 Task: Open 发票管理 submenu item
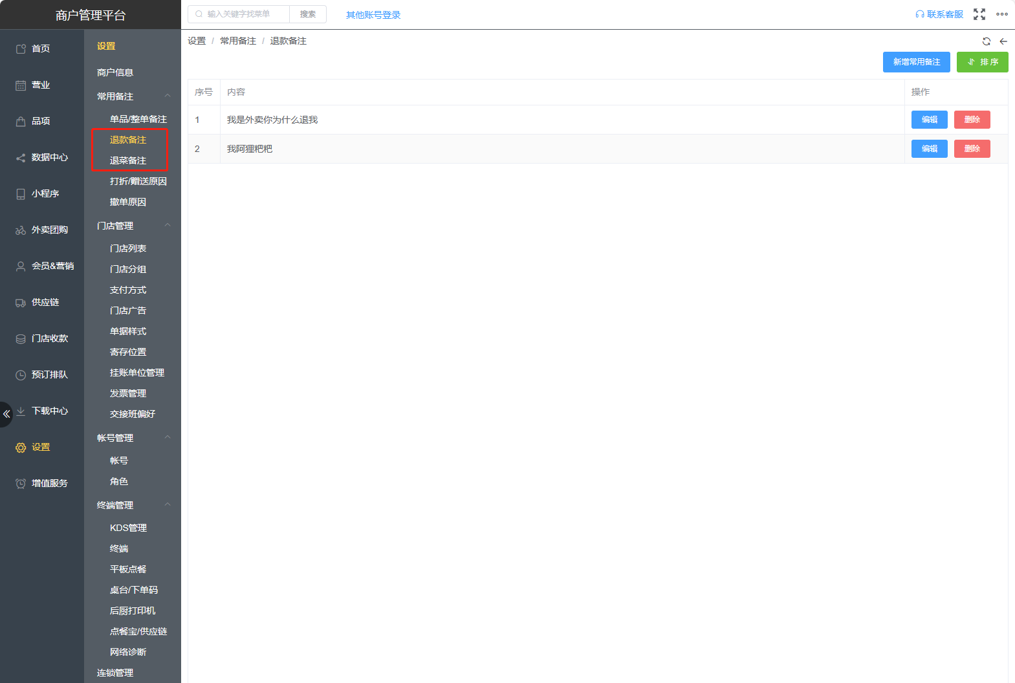pyautogui.click(x=128, y=393)
